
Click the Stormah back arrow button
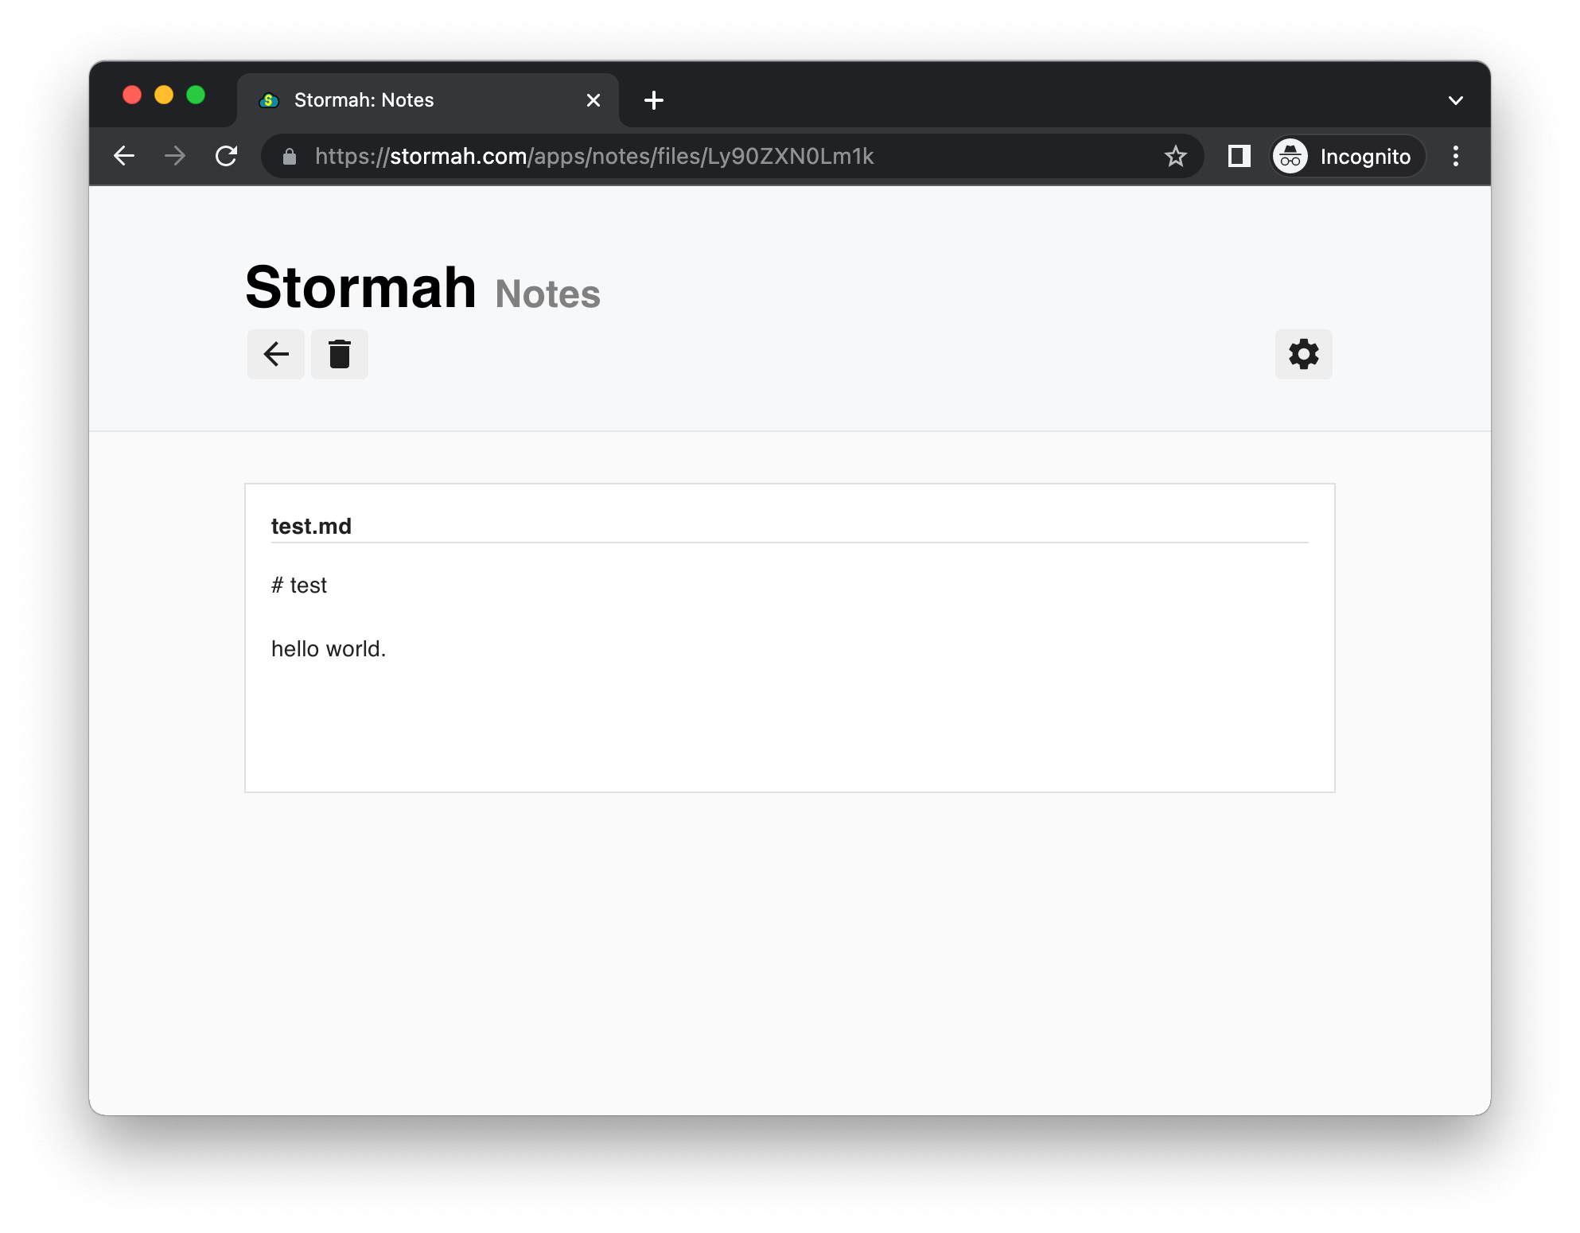(x=275, y=354)
